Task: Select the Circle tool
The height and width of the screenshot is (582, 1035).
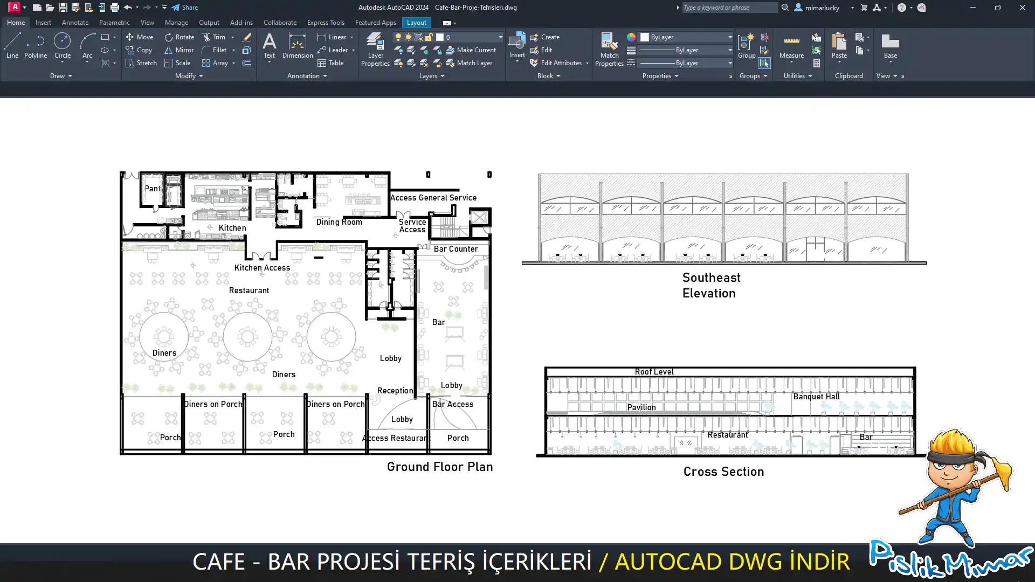Action: 63,45
